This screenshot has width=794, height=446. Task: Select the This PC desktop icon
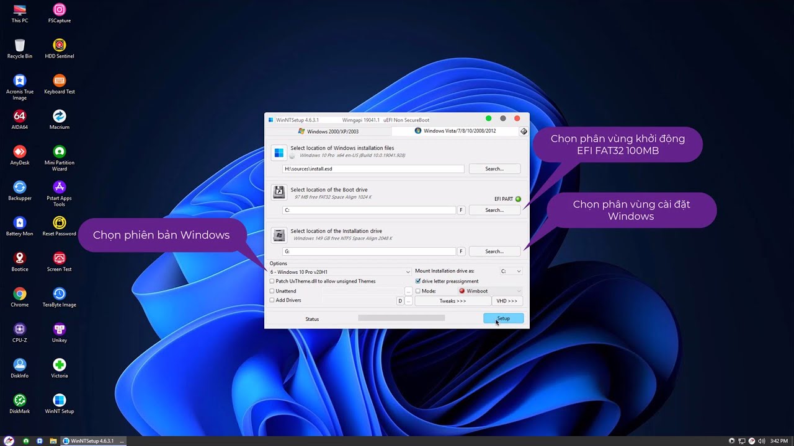pyautogui.click(x=20, y=13)
